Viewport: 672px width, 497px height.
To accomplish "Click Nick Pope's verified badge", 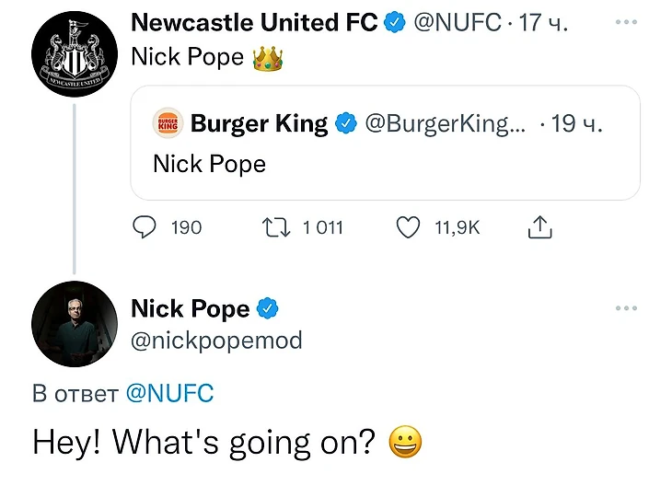I will [x=268, y=308].
